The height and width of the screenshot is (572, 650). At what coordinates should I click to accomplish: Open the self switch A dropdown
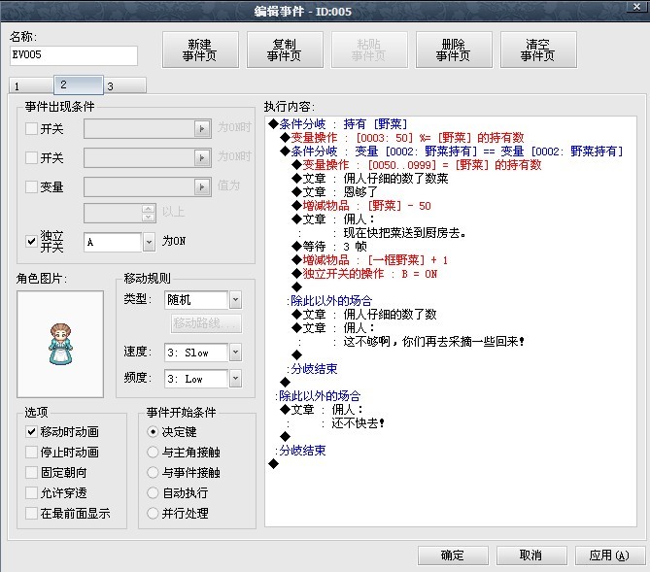(149, 242)
